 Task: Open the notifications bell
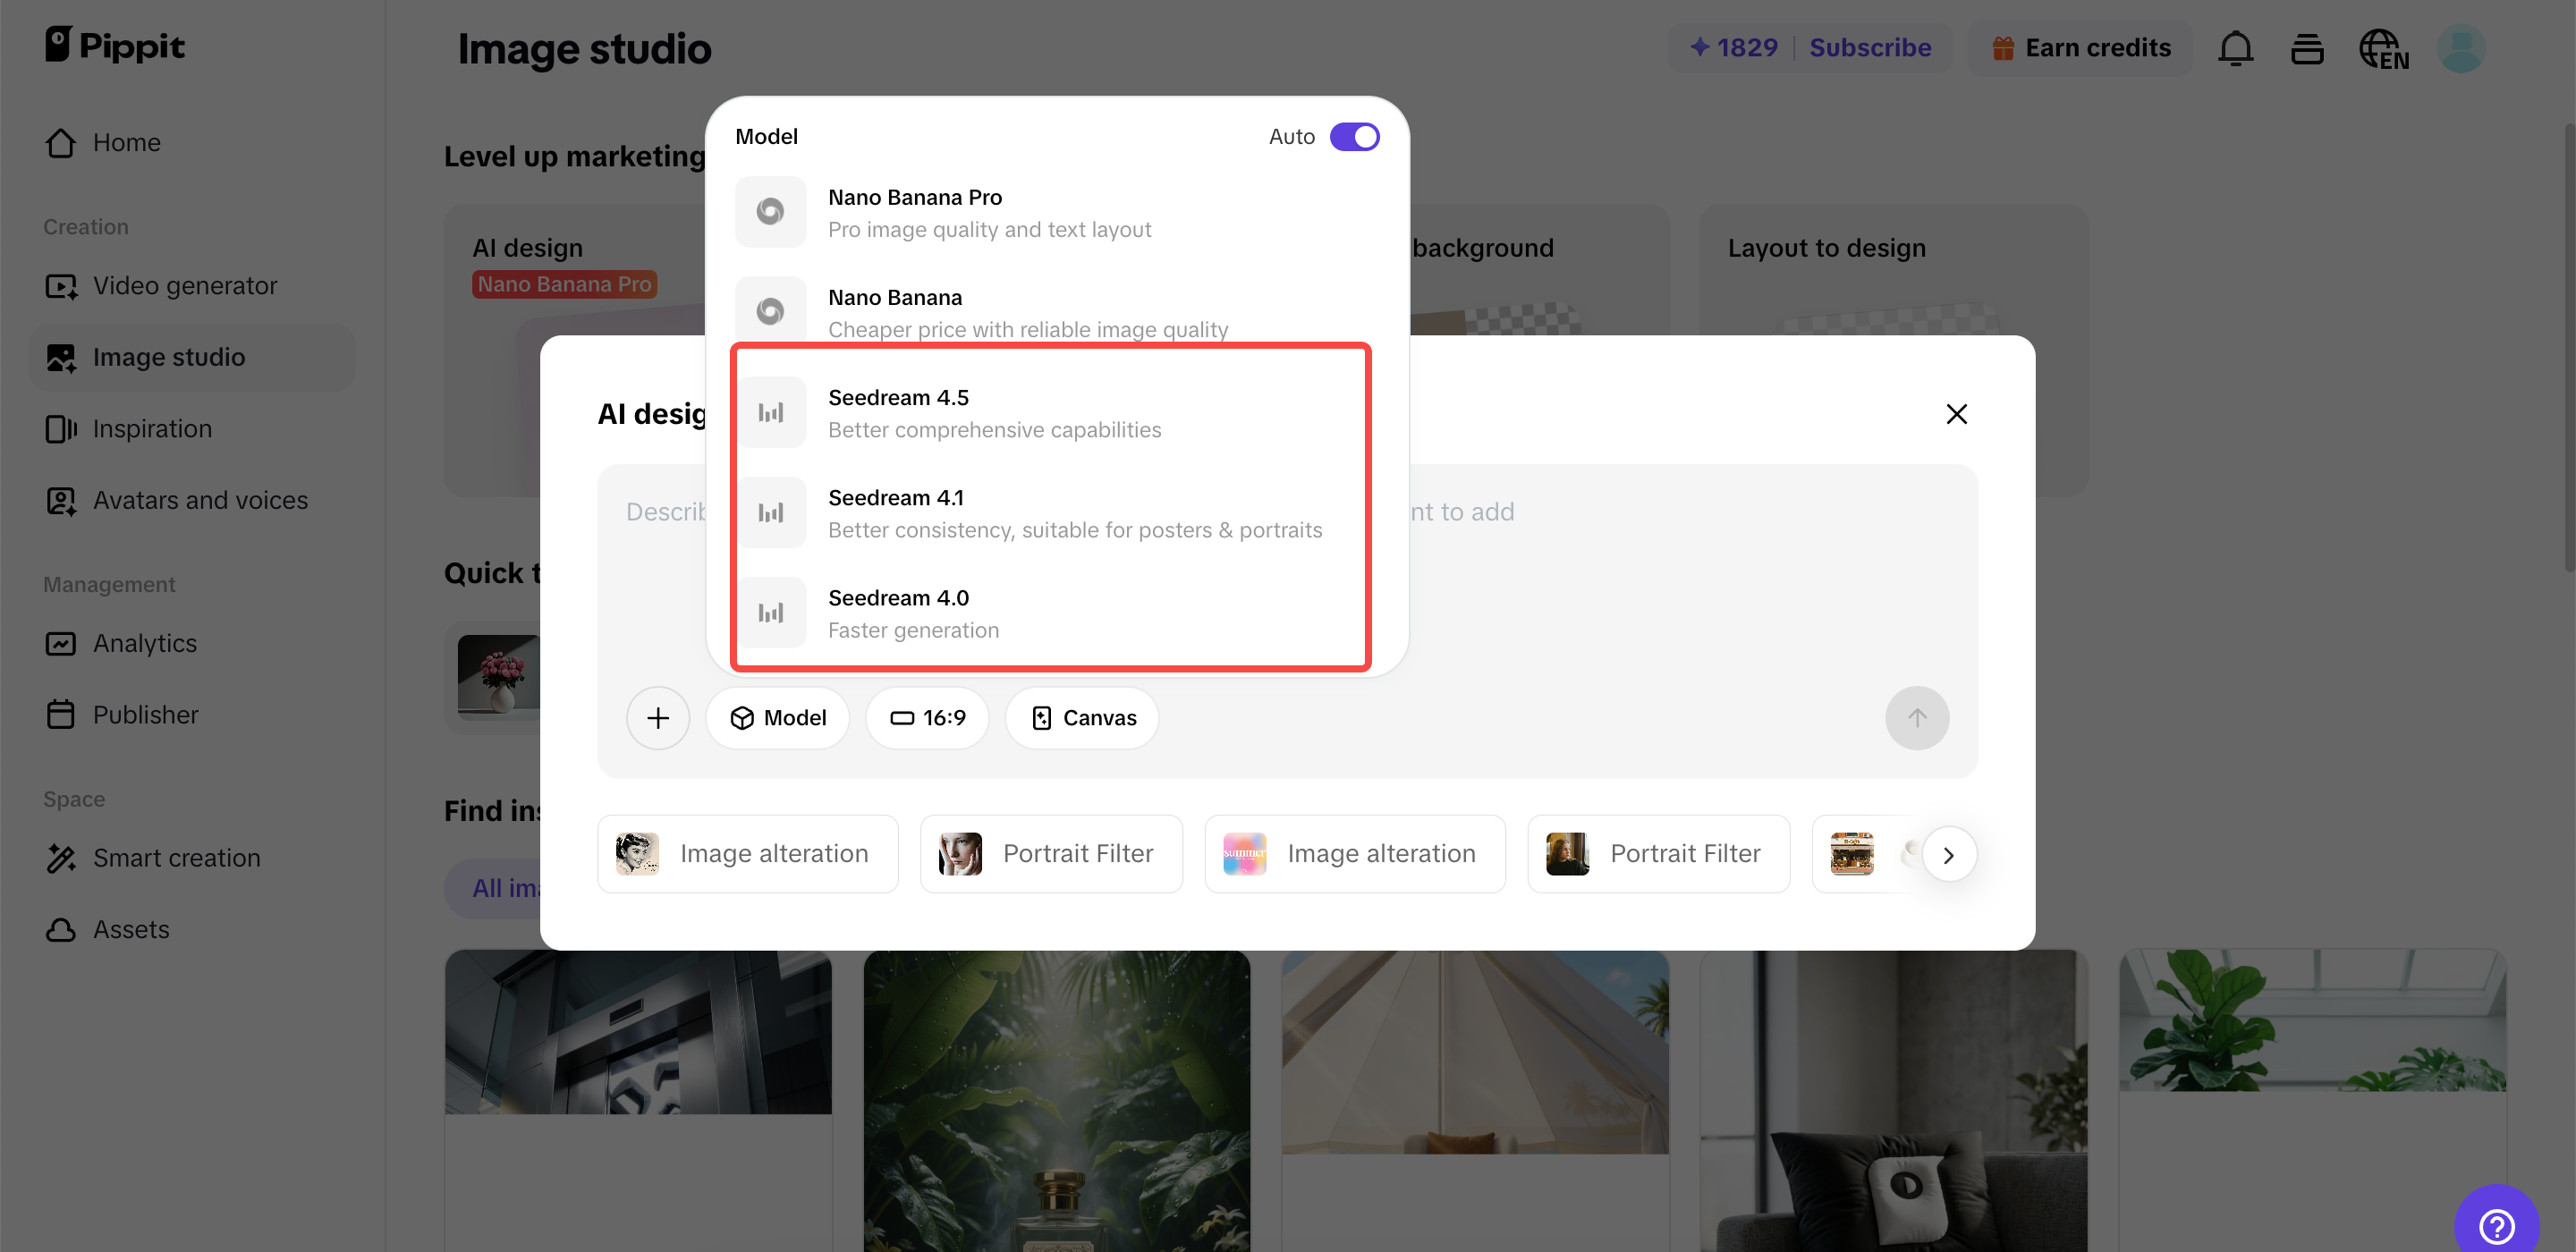pyautogui.click(x=2236, y=47)
